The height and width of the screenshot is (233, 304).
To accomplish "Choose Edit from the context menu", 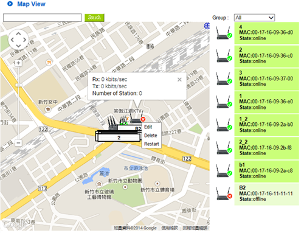I will pos(148,127).
